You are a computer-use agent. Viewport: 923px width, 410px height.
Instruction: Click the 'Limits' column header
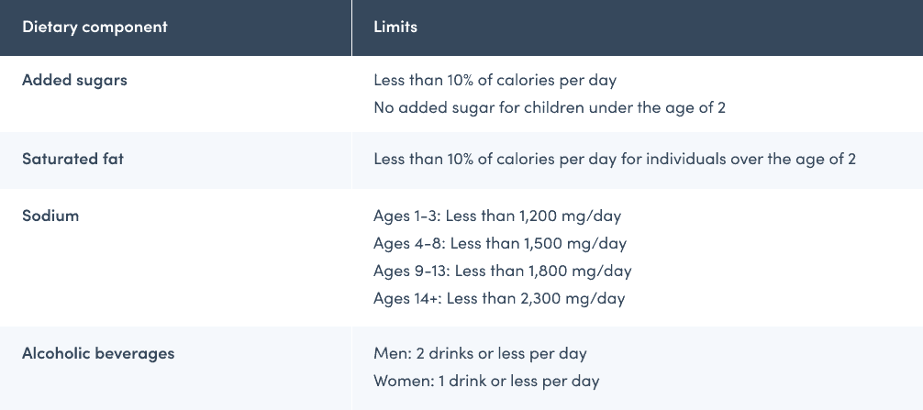[395, 27]
